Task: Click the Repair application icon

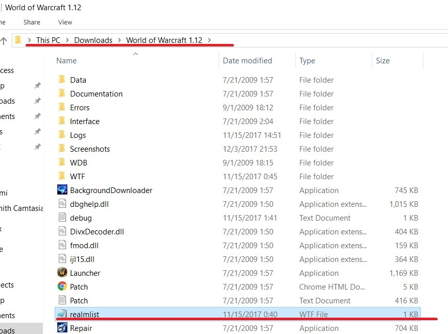Action: pos(62,327)
